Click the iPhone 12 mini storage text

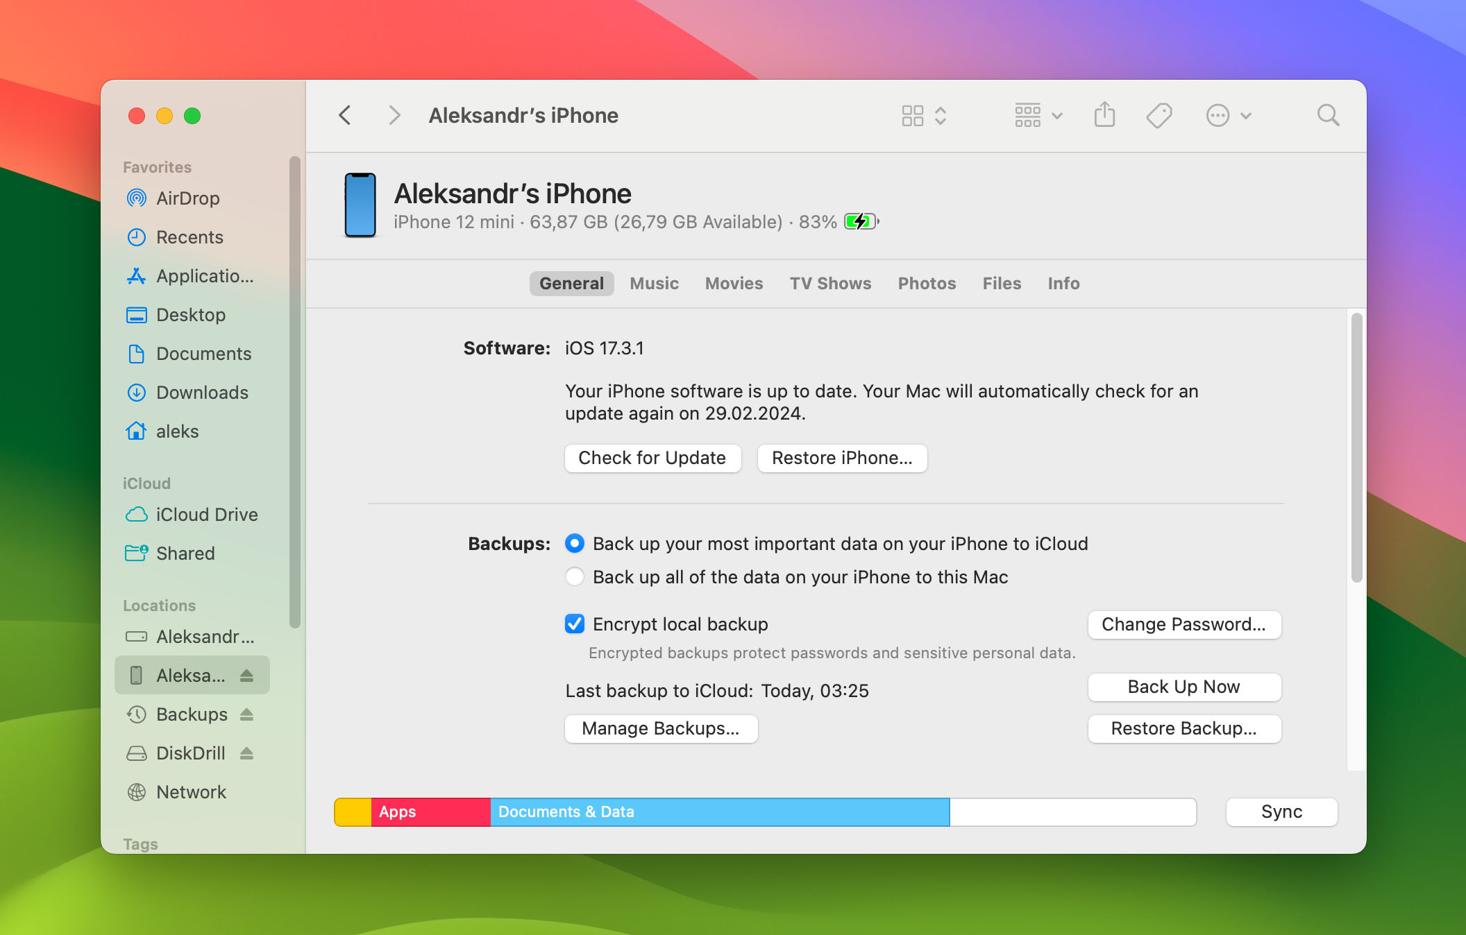588,222
